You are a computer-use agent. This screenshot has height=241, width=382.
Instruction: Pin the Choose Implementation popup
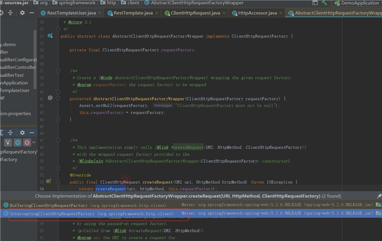(379, 196)
